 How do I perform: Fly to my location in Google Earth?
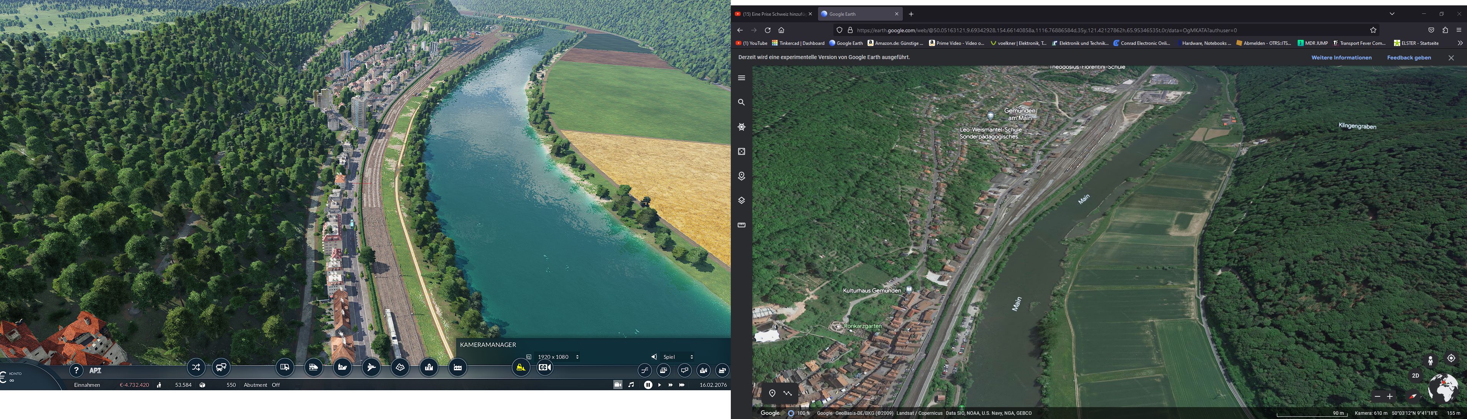click(1451, 358)
